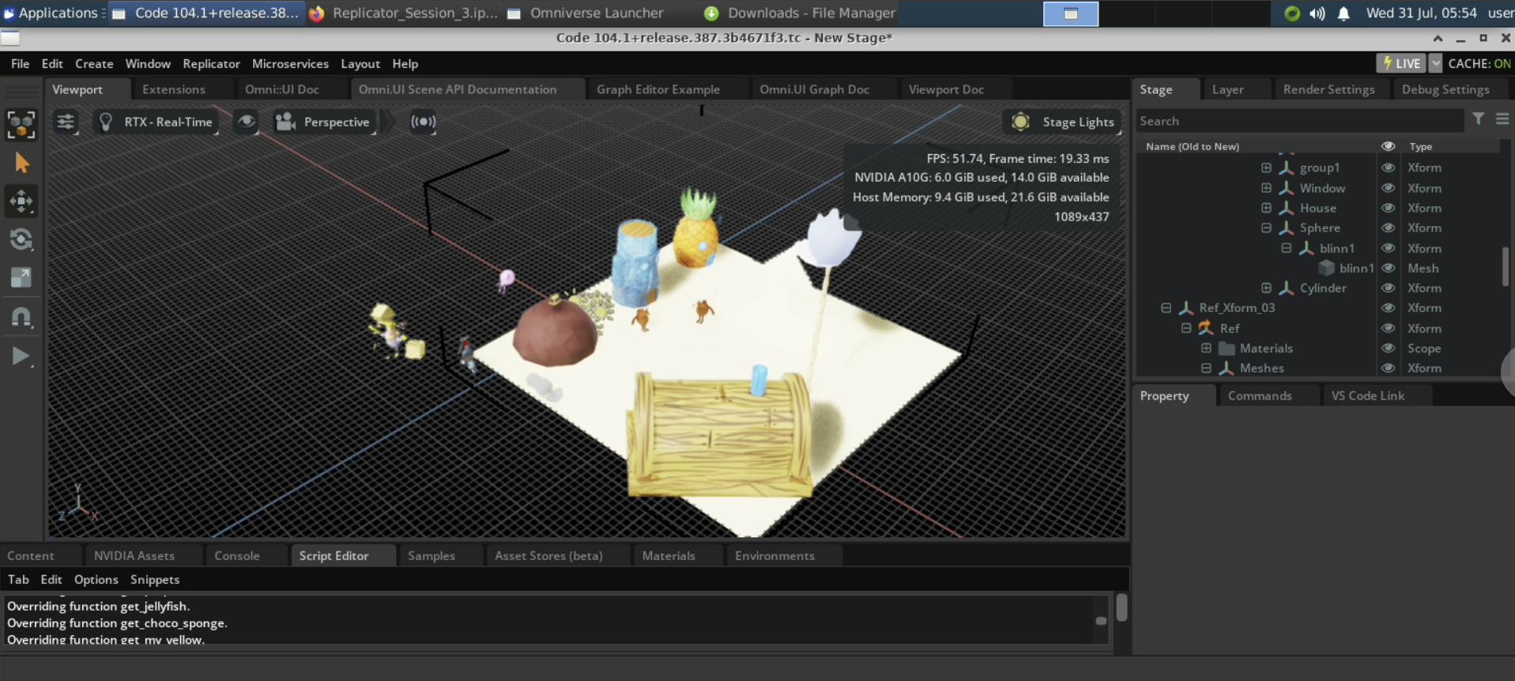1515x681 pixels.
Task: Activate the Move tool in left toolbar
Action: 21,201
